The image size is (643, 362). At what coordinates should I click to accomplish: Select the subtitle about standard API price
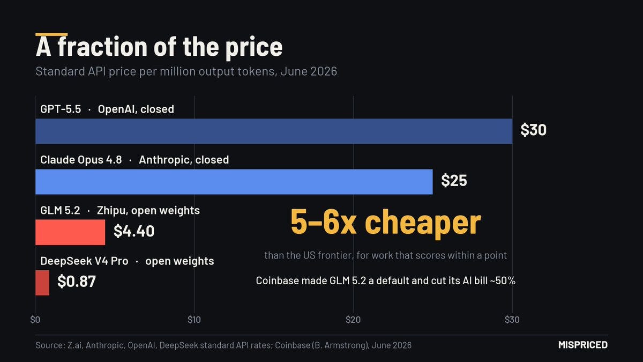coord(186,71)
